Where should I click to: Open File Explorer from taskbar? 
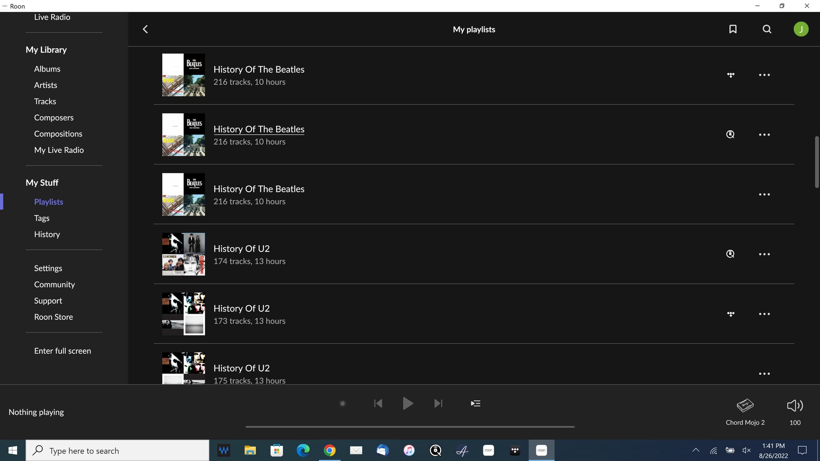click(x=250, y=450)
